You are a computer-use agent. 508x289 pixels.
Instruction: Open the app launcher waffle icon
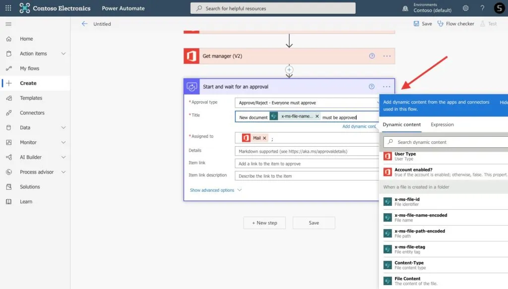(8, 8)
